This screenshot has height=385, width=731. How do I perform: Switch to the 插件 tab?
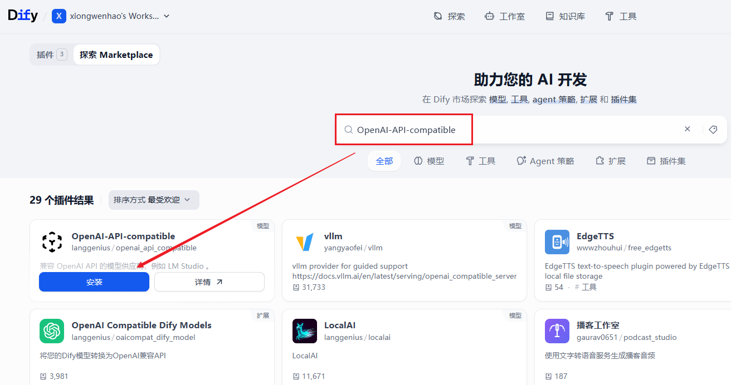51,55
